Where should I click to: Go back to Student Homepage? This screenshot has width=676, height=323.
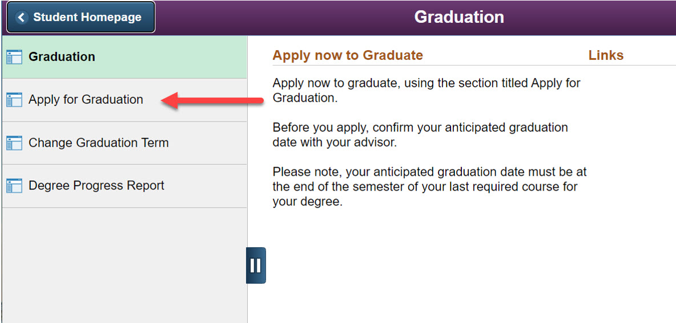81,18
